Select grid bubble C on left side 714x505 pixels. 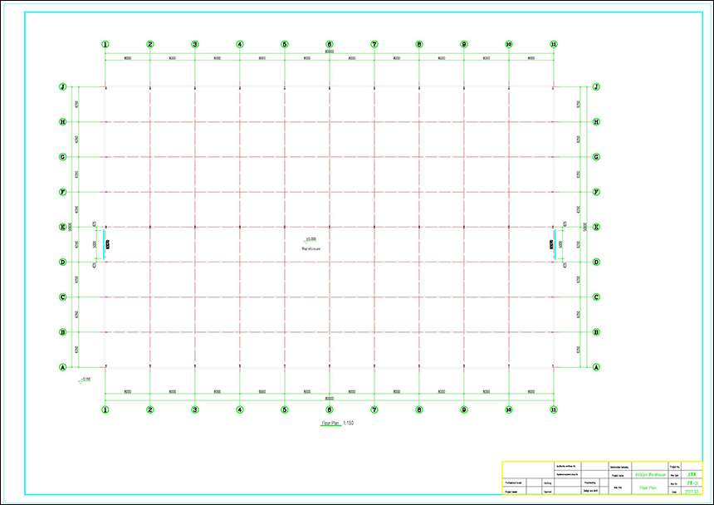coord(62,297)
